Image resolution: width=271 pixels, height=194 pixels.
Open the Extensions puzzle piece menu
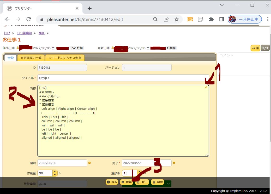coord(211,19)
